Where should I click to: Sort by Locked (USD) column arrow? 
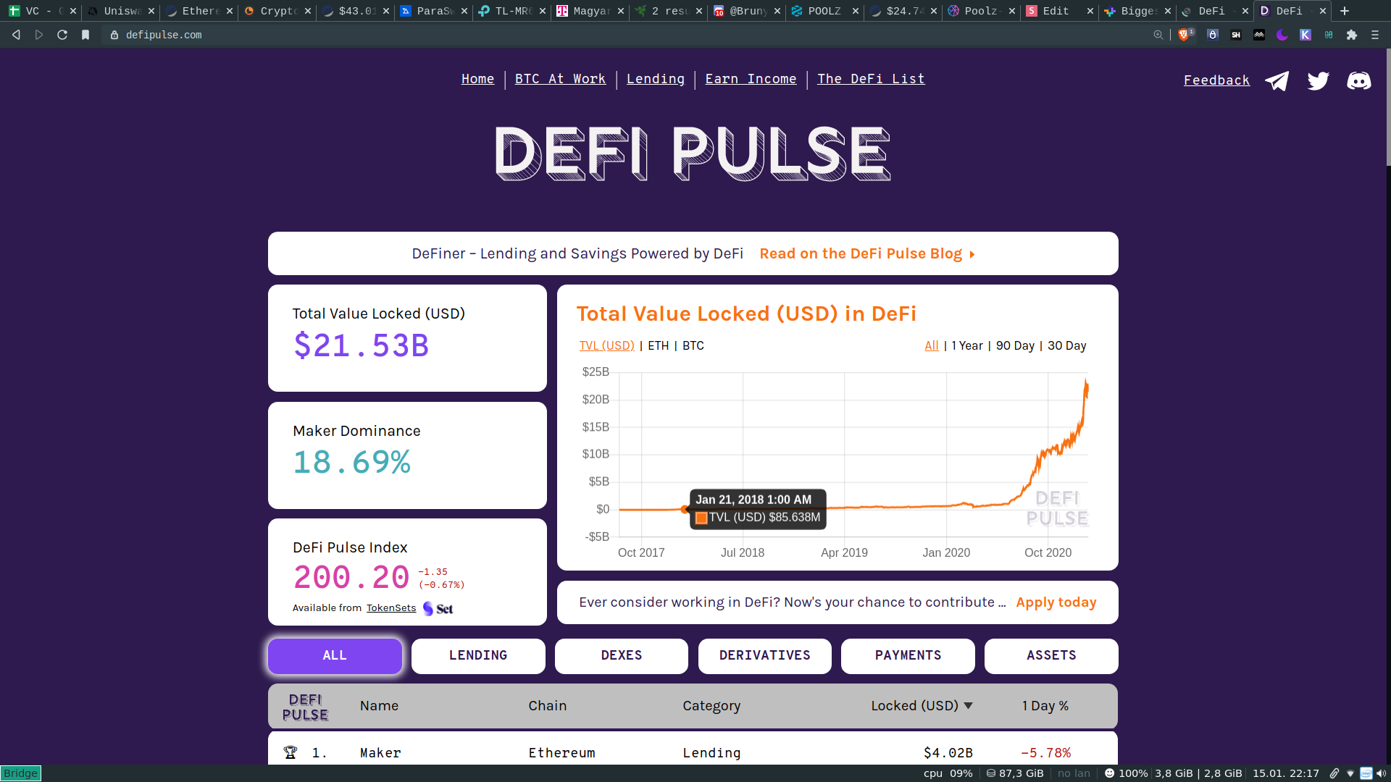point(968,706)
